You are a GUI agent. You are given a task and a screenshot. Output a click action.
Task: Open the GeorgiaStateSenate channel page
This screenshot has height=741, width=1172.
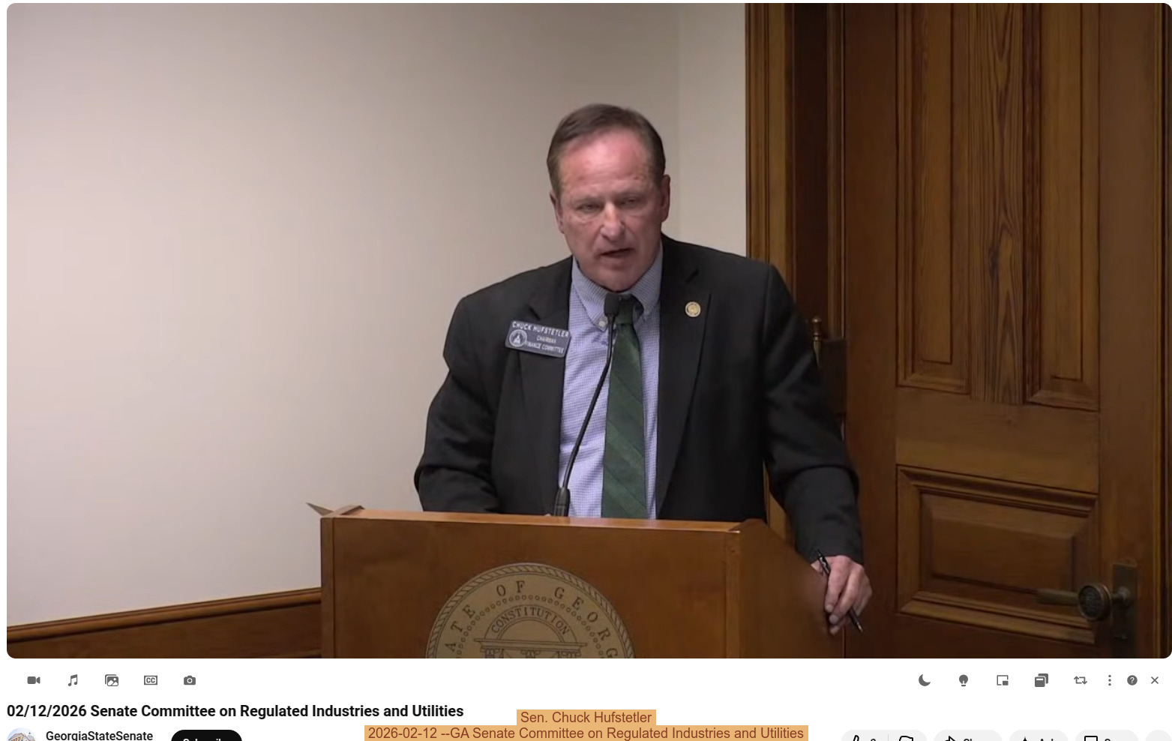click(x=99, y=735)
